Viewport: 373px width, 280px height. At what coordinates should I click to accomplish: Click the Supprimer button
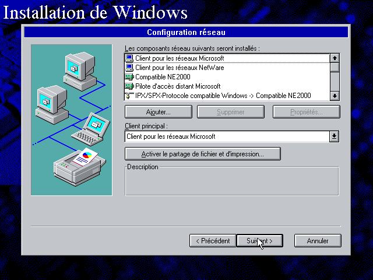(231, 112)
